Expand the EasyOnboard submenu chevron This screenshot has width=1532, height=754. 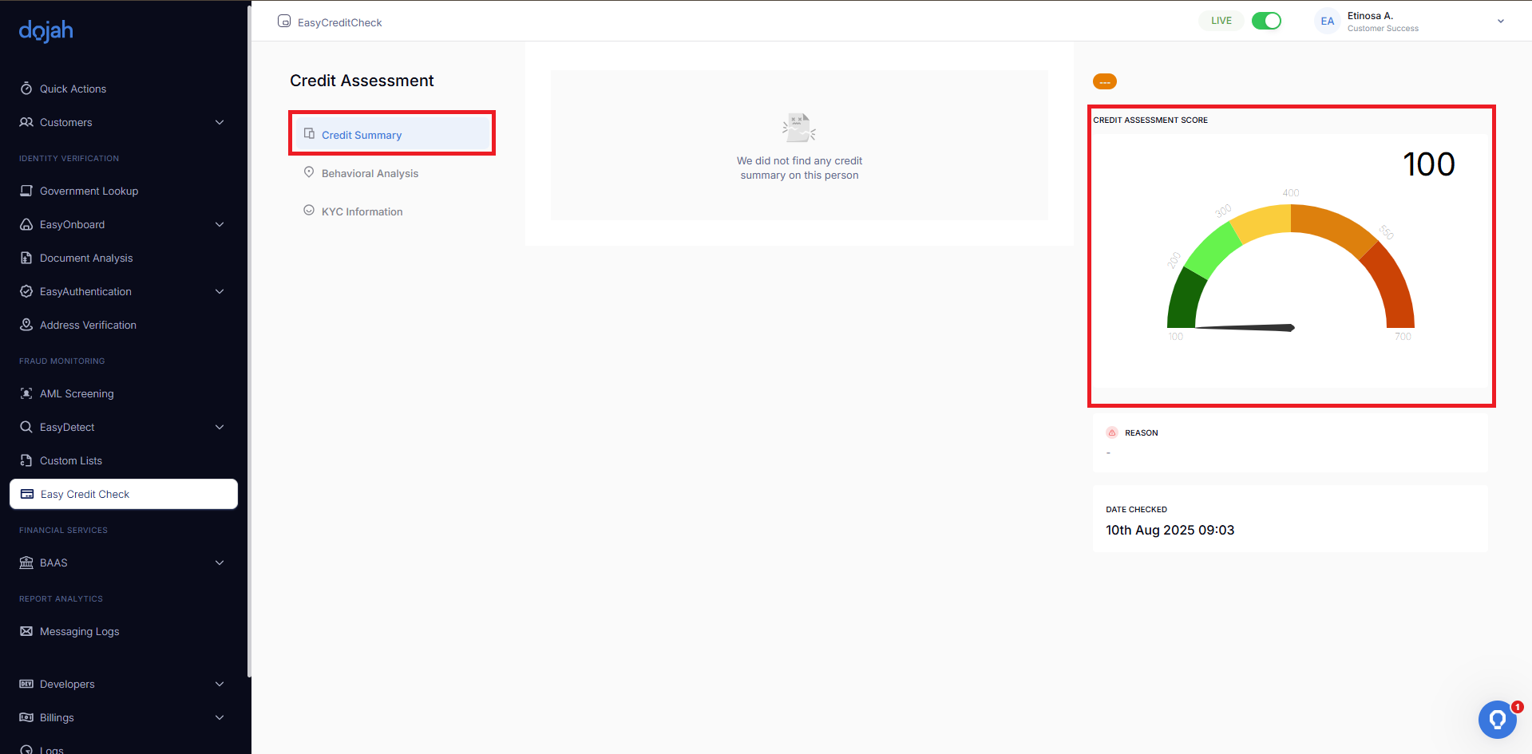(220, 224)
